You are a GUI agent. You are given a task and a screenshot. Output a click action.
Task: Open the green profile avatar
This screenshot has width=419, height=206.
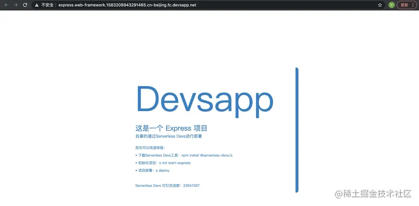point(392,5)
